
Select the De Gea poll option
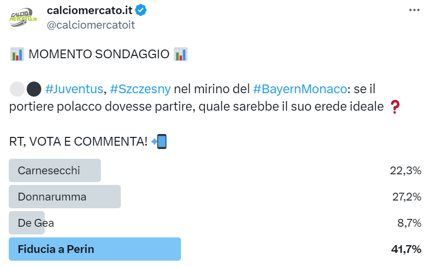point(36,223)
